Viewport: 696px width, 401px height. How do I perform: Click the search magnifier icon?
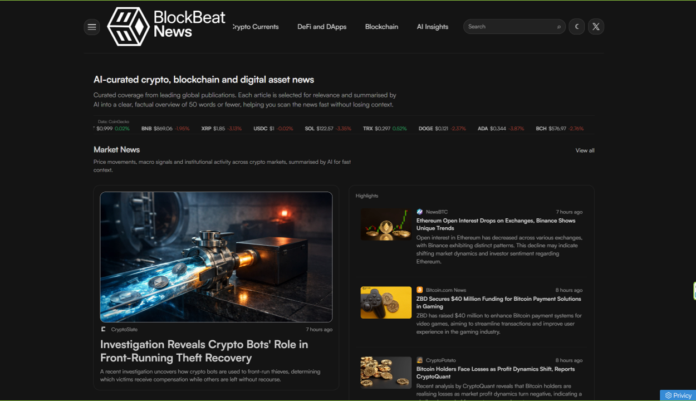pyautogui.click(x=558, y=27)
